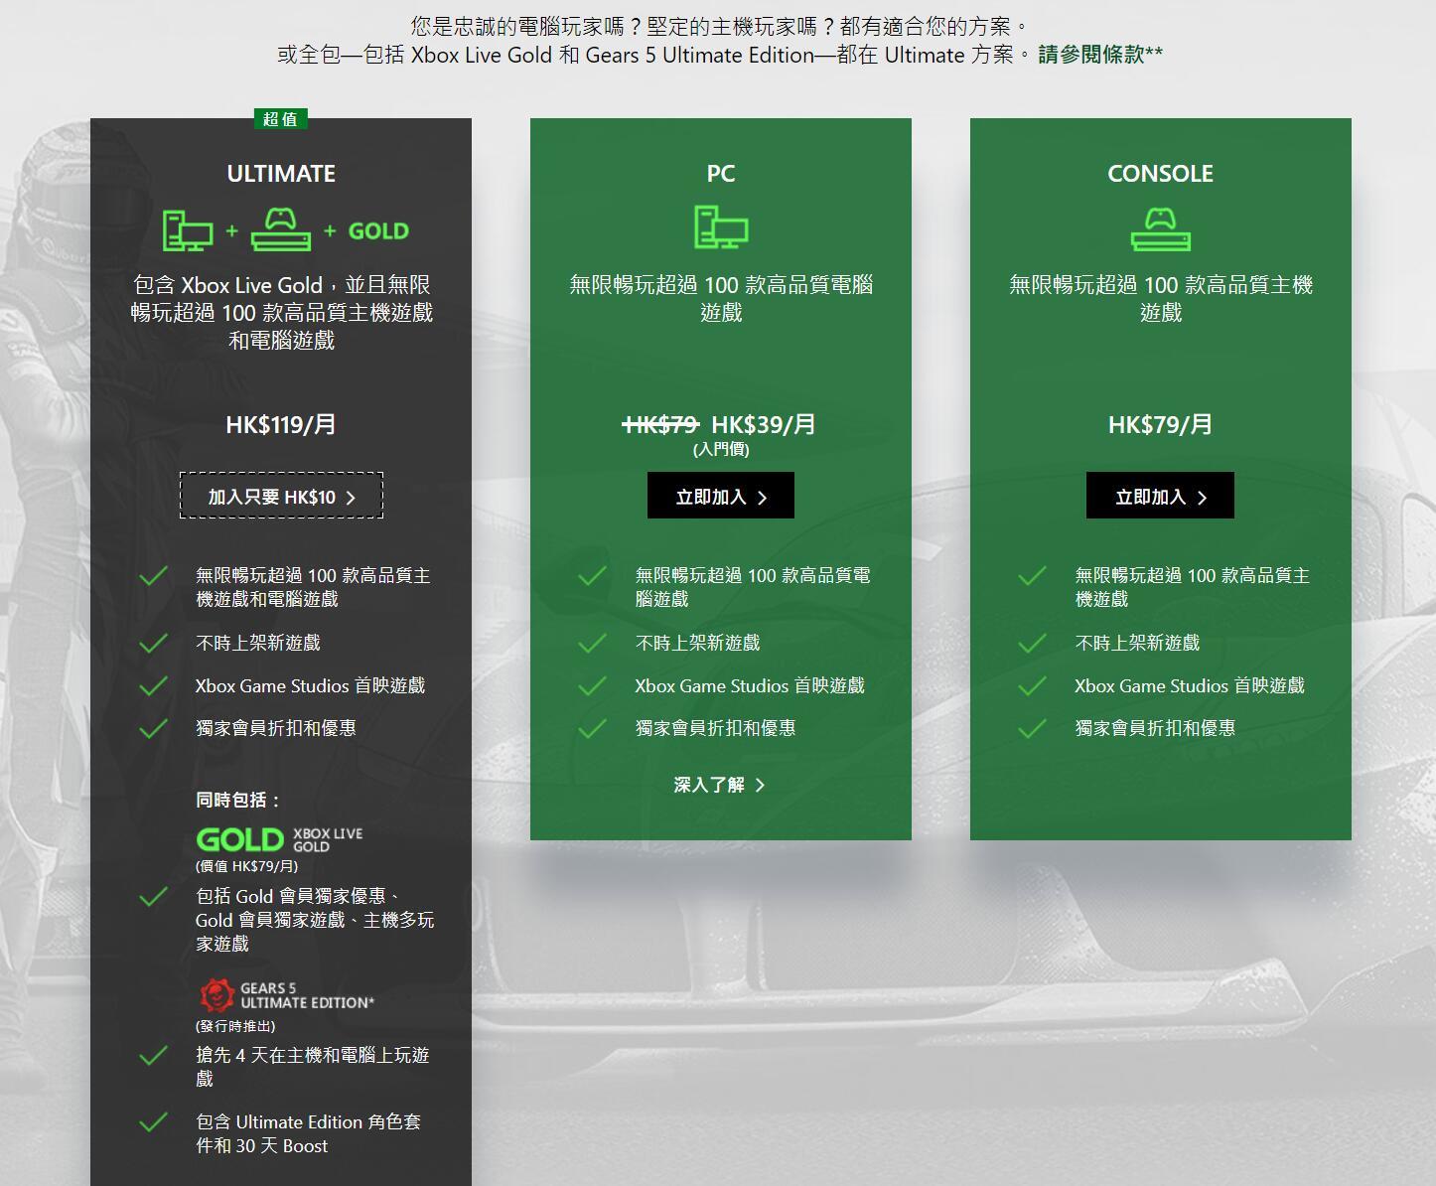Image resolution: width=1436 pixels, height=1186 pixels.
Task: Click checkmark beside Console 不時上架新遊戲
Action: [1033, 644]
